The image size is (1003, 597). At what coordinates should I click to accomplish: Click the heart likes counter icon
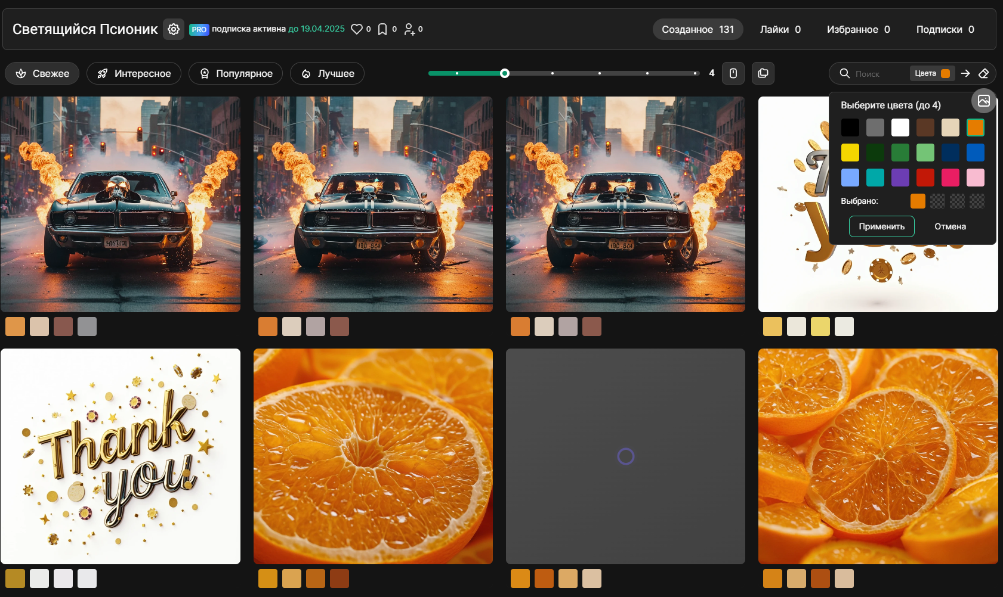(x=357, y=29)
